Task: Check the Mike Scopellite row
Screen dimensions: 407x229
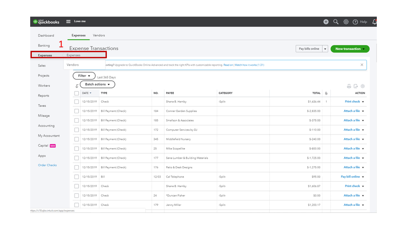Action: 77,148
